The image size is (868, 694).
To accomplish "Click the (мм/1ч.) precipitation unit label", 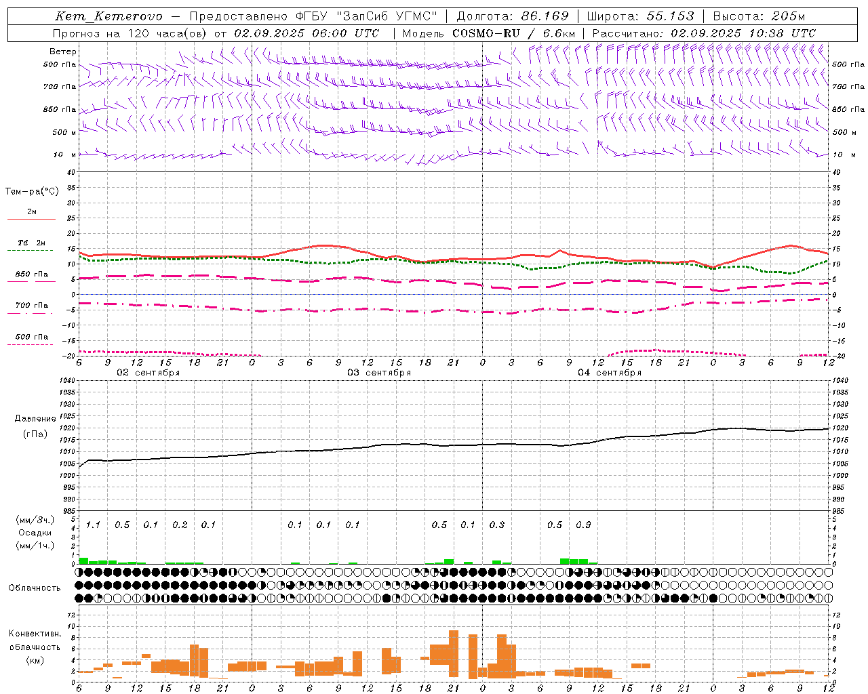I will pyautogui.click(x=35, y=546).
